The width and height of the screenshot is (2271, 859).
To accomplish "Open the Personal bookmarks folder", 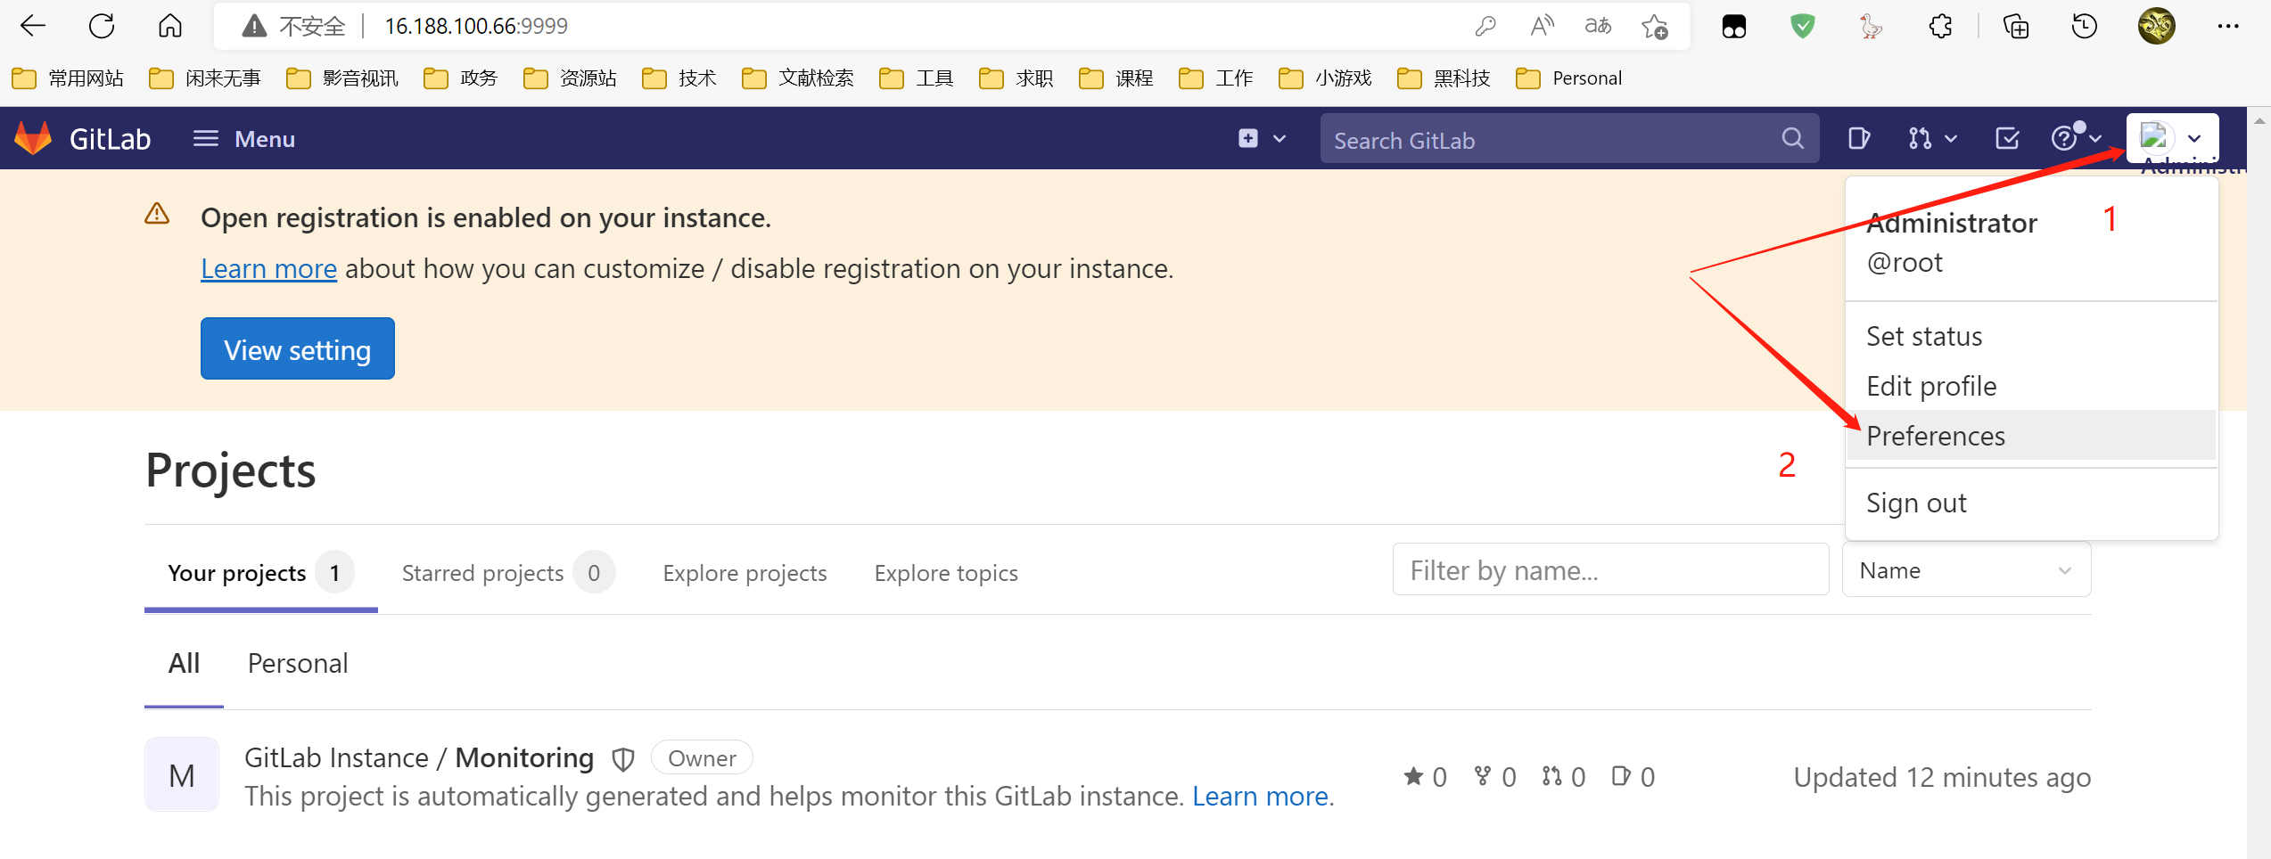I will pyautogui.click(x=1568, y=78).
